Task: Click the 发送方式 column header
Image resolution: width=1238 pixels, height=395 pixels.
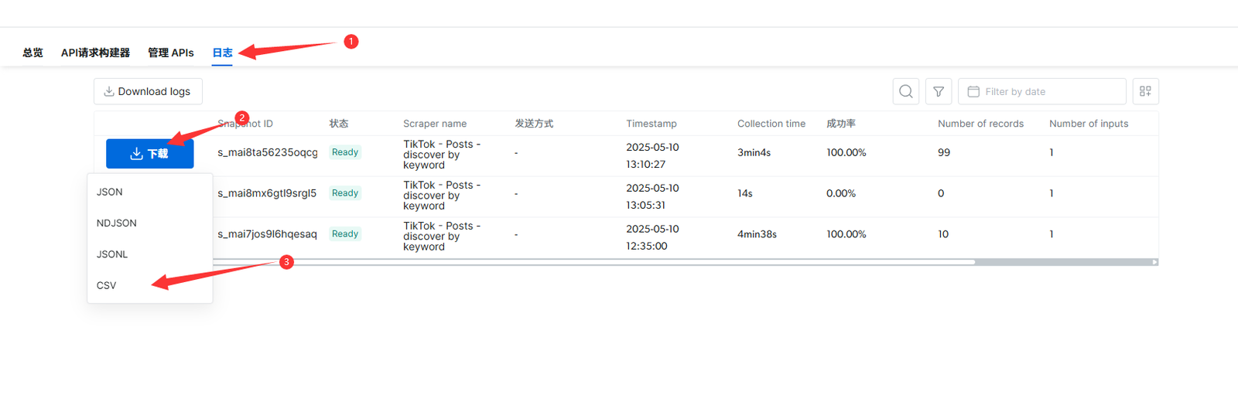Action: click(534, 124)
